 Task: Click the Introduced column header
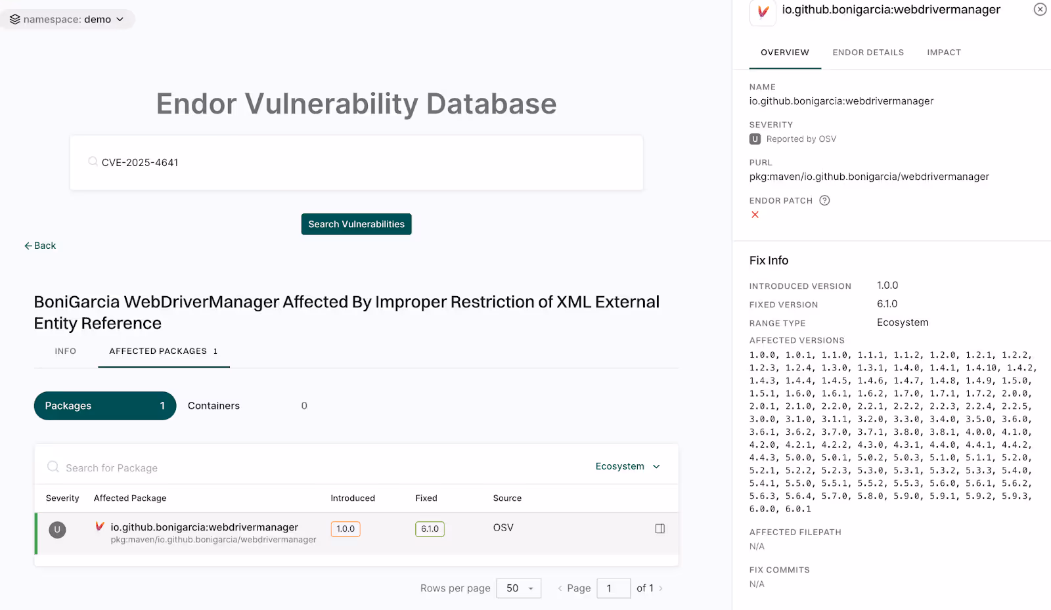(x=353, y=498)
